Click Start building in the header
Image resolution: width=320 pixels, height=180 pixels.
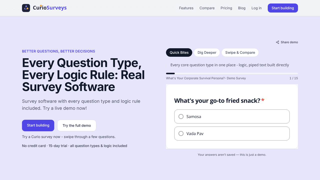(x=283, y=8)
